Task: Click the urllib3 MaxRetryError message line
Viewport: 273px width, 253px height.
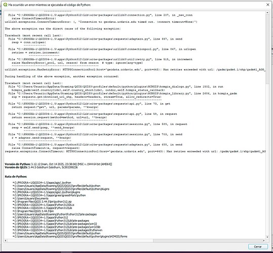Action: tap(135, 69)
